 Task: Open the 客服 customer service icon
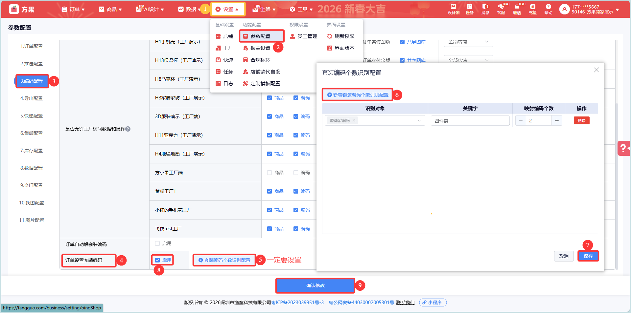pyautogui.click(x=501, y=9)
